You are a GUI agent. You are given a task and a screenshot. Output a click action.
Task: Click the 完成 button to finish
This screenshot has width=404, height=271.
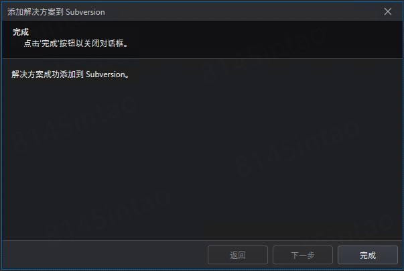click(x=368, y=255)
